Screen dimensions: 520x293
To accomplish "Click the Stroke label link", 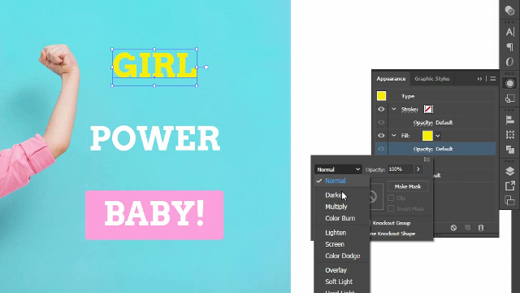I will tap(409, 109).
